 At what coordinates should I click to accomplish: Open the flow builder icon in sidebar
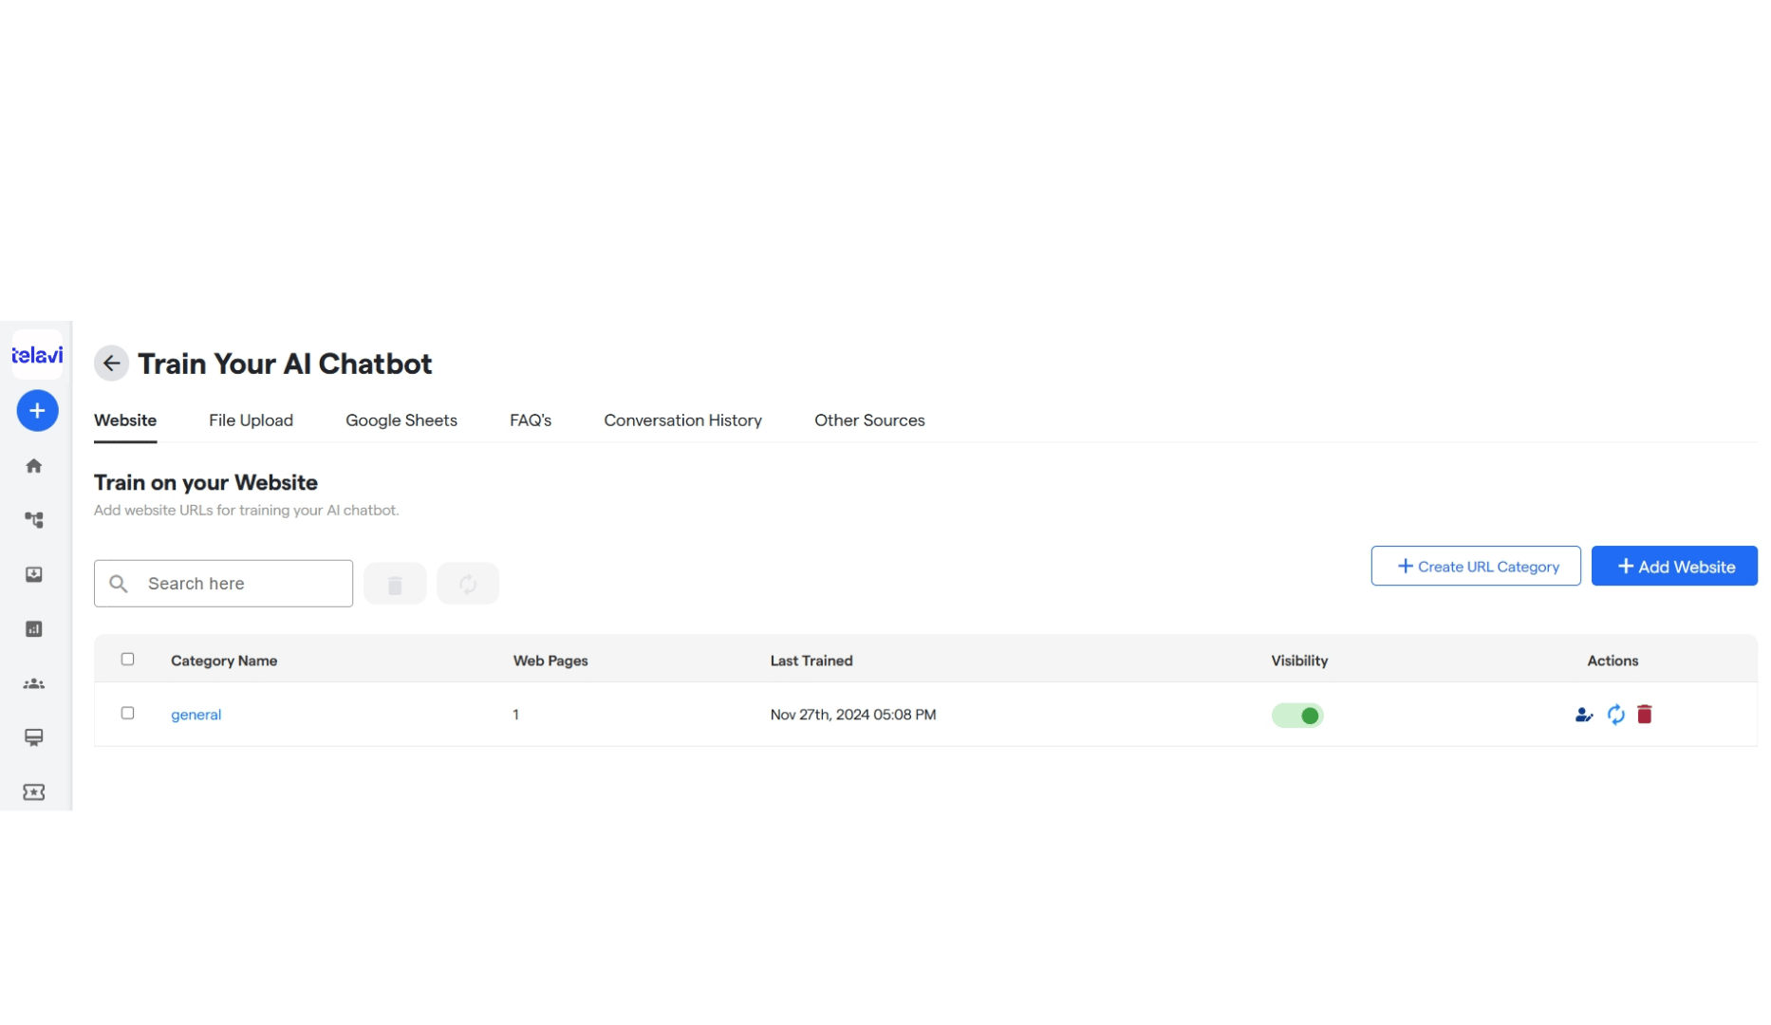click(x=34, y=520)
